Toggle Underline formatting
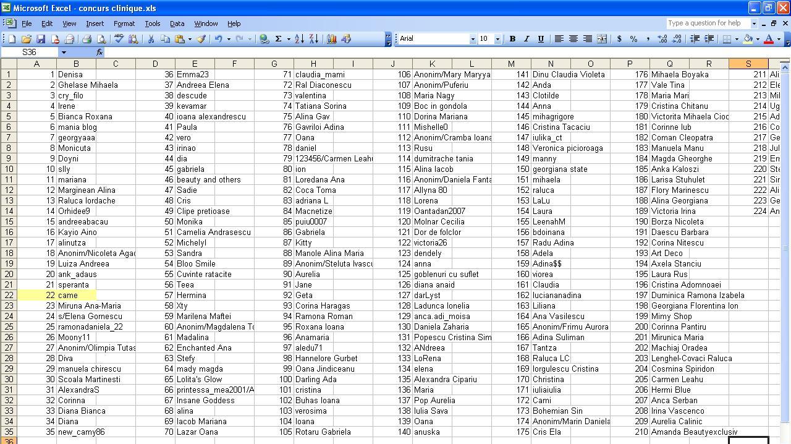 [x=541, y=39]
